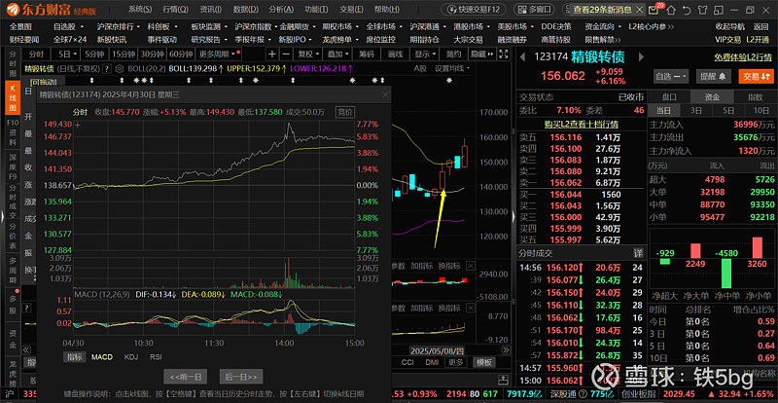Zoom out chart with minus icon

tap(286, 55)
